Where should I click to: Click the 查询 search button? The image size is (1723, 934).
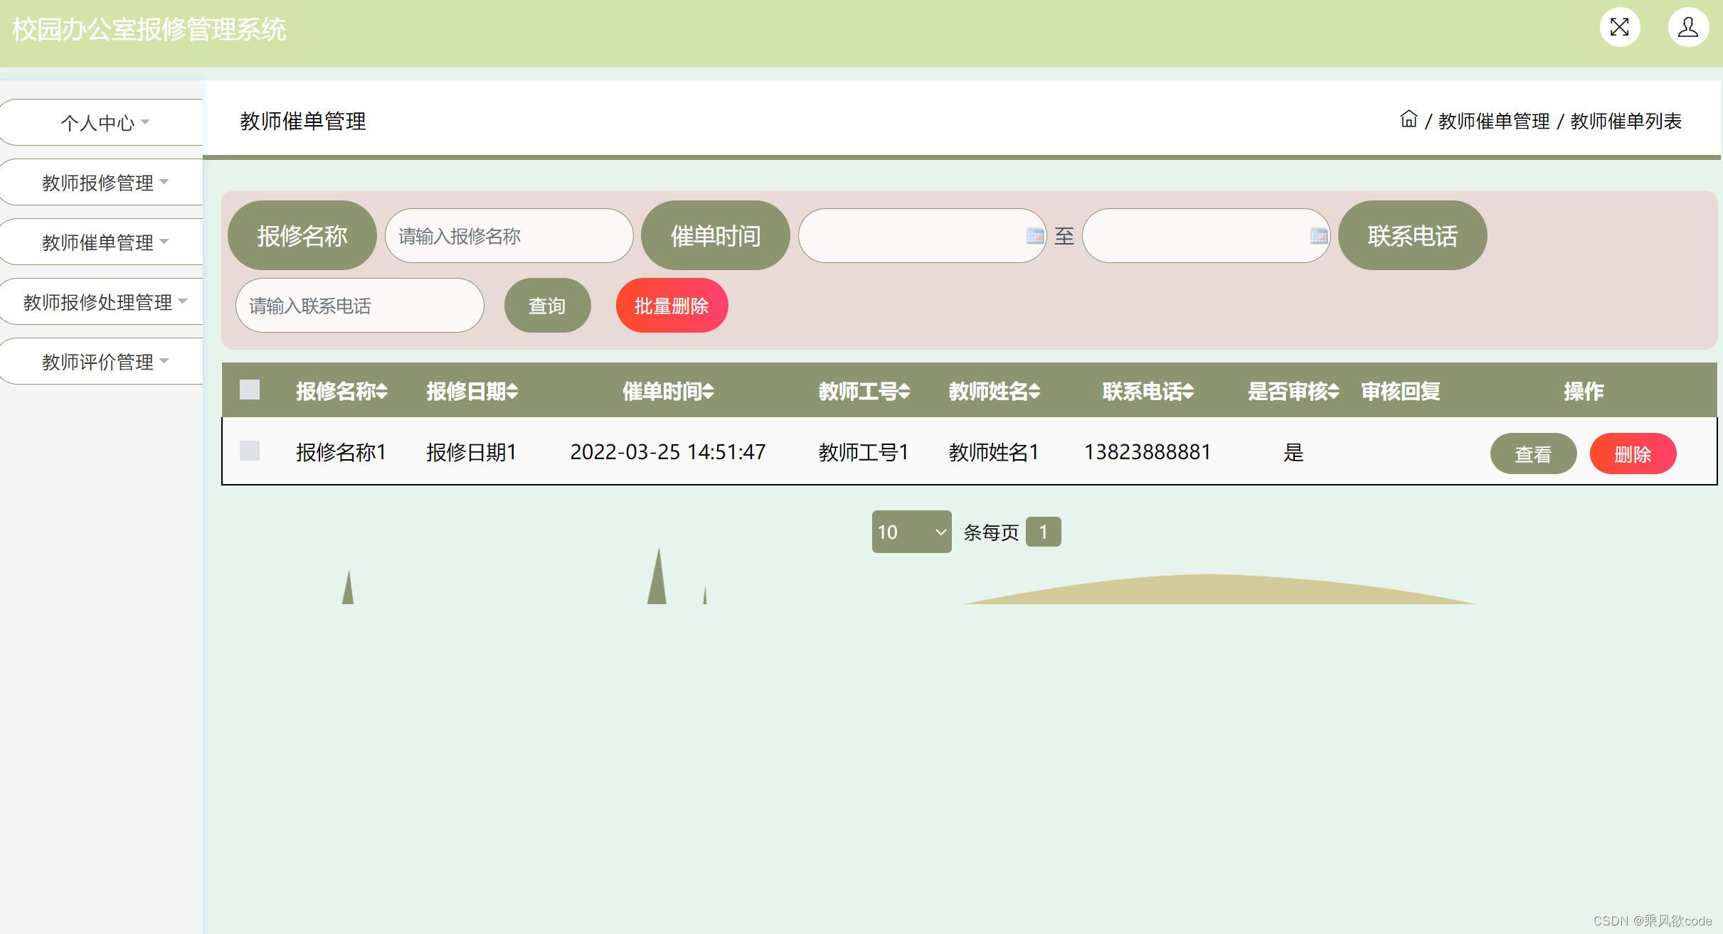[546, 305]
